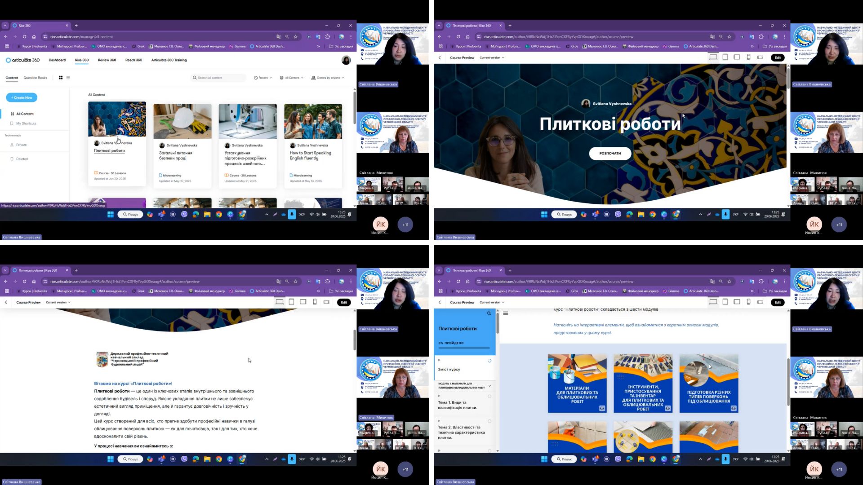Flip the Матеріали для плиткових card icon

(602, 408)
